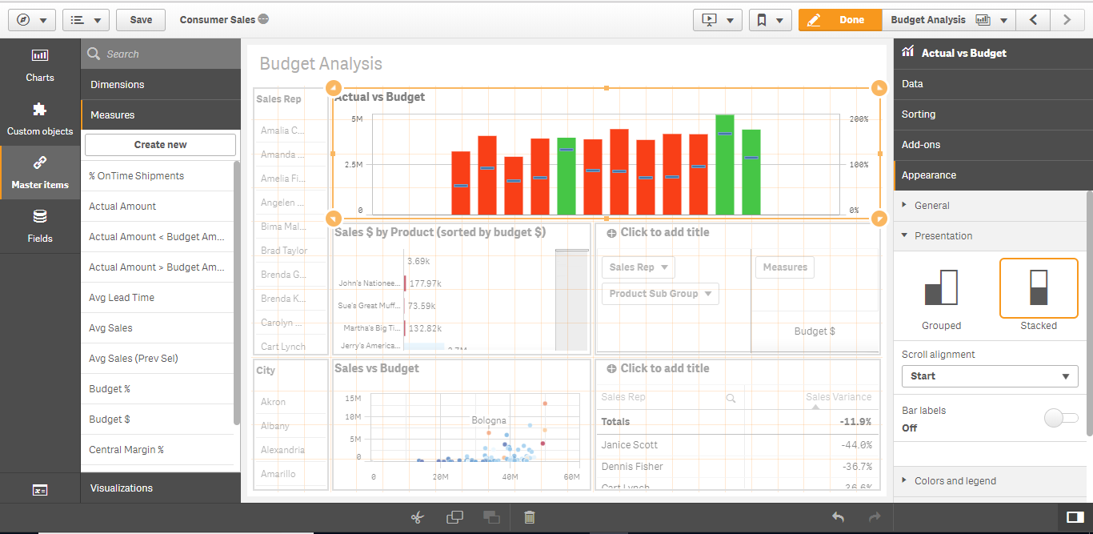This screenshot has height=534, width=1093.
Task: Expand the Visualizations section
Action: (x=161, y=488)
